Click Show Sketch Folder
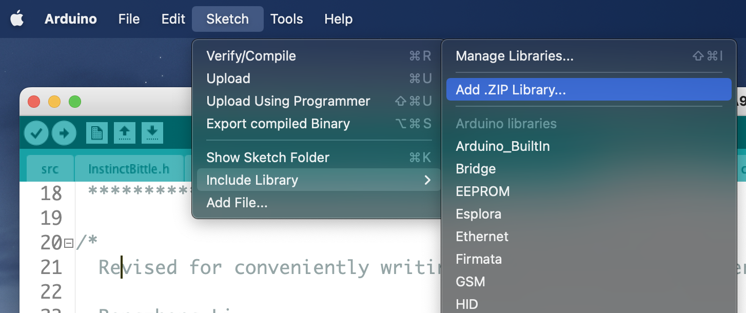This screenshot has height=313, width=746. click(268, 158)
